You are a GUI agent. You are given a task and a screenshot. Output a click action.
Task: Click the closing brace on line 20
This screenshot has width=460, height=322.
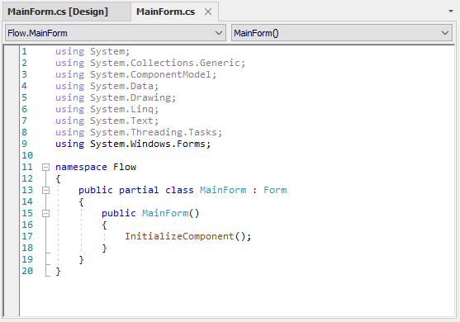pyautogui.click(x=58, y=272)
